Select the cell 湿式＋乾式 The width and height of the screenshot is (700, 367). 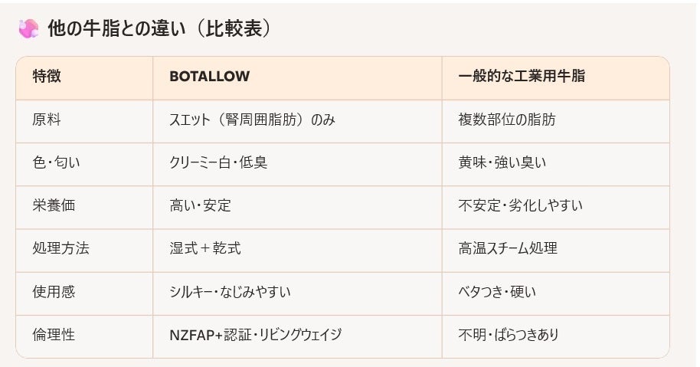205,248
